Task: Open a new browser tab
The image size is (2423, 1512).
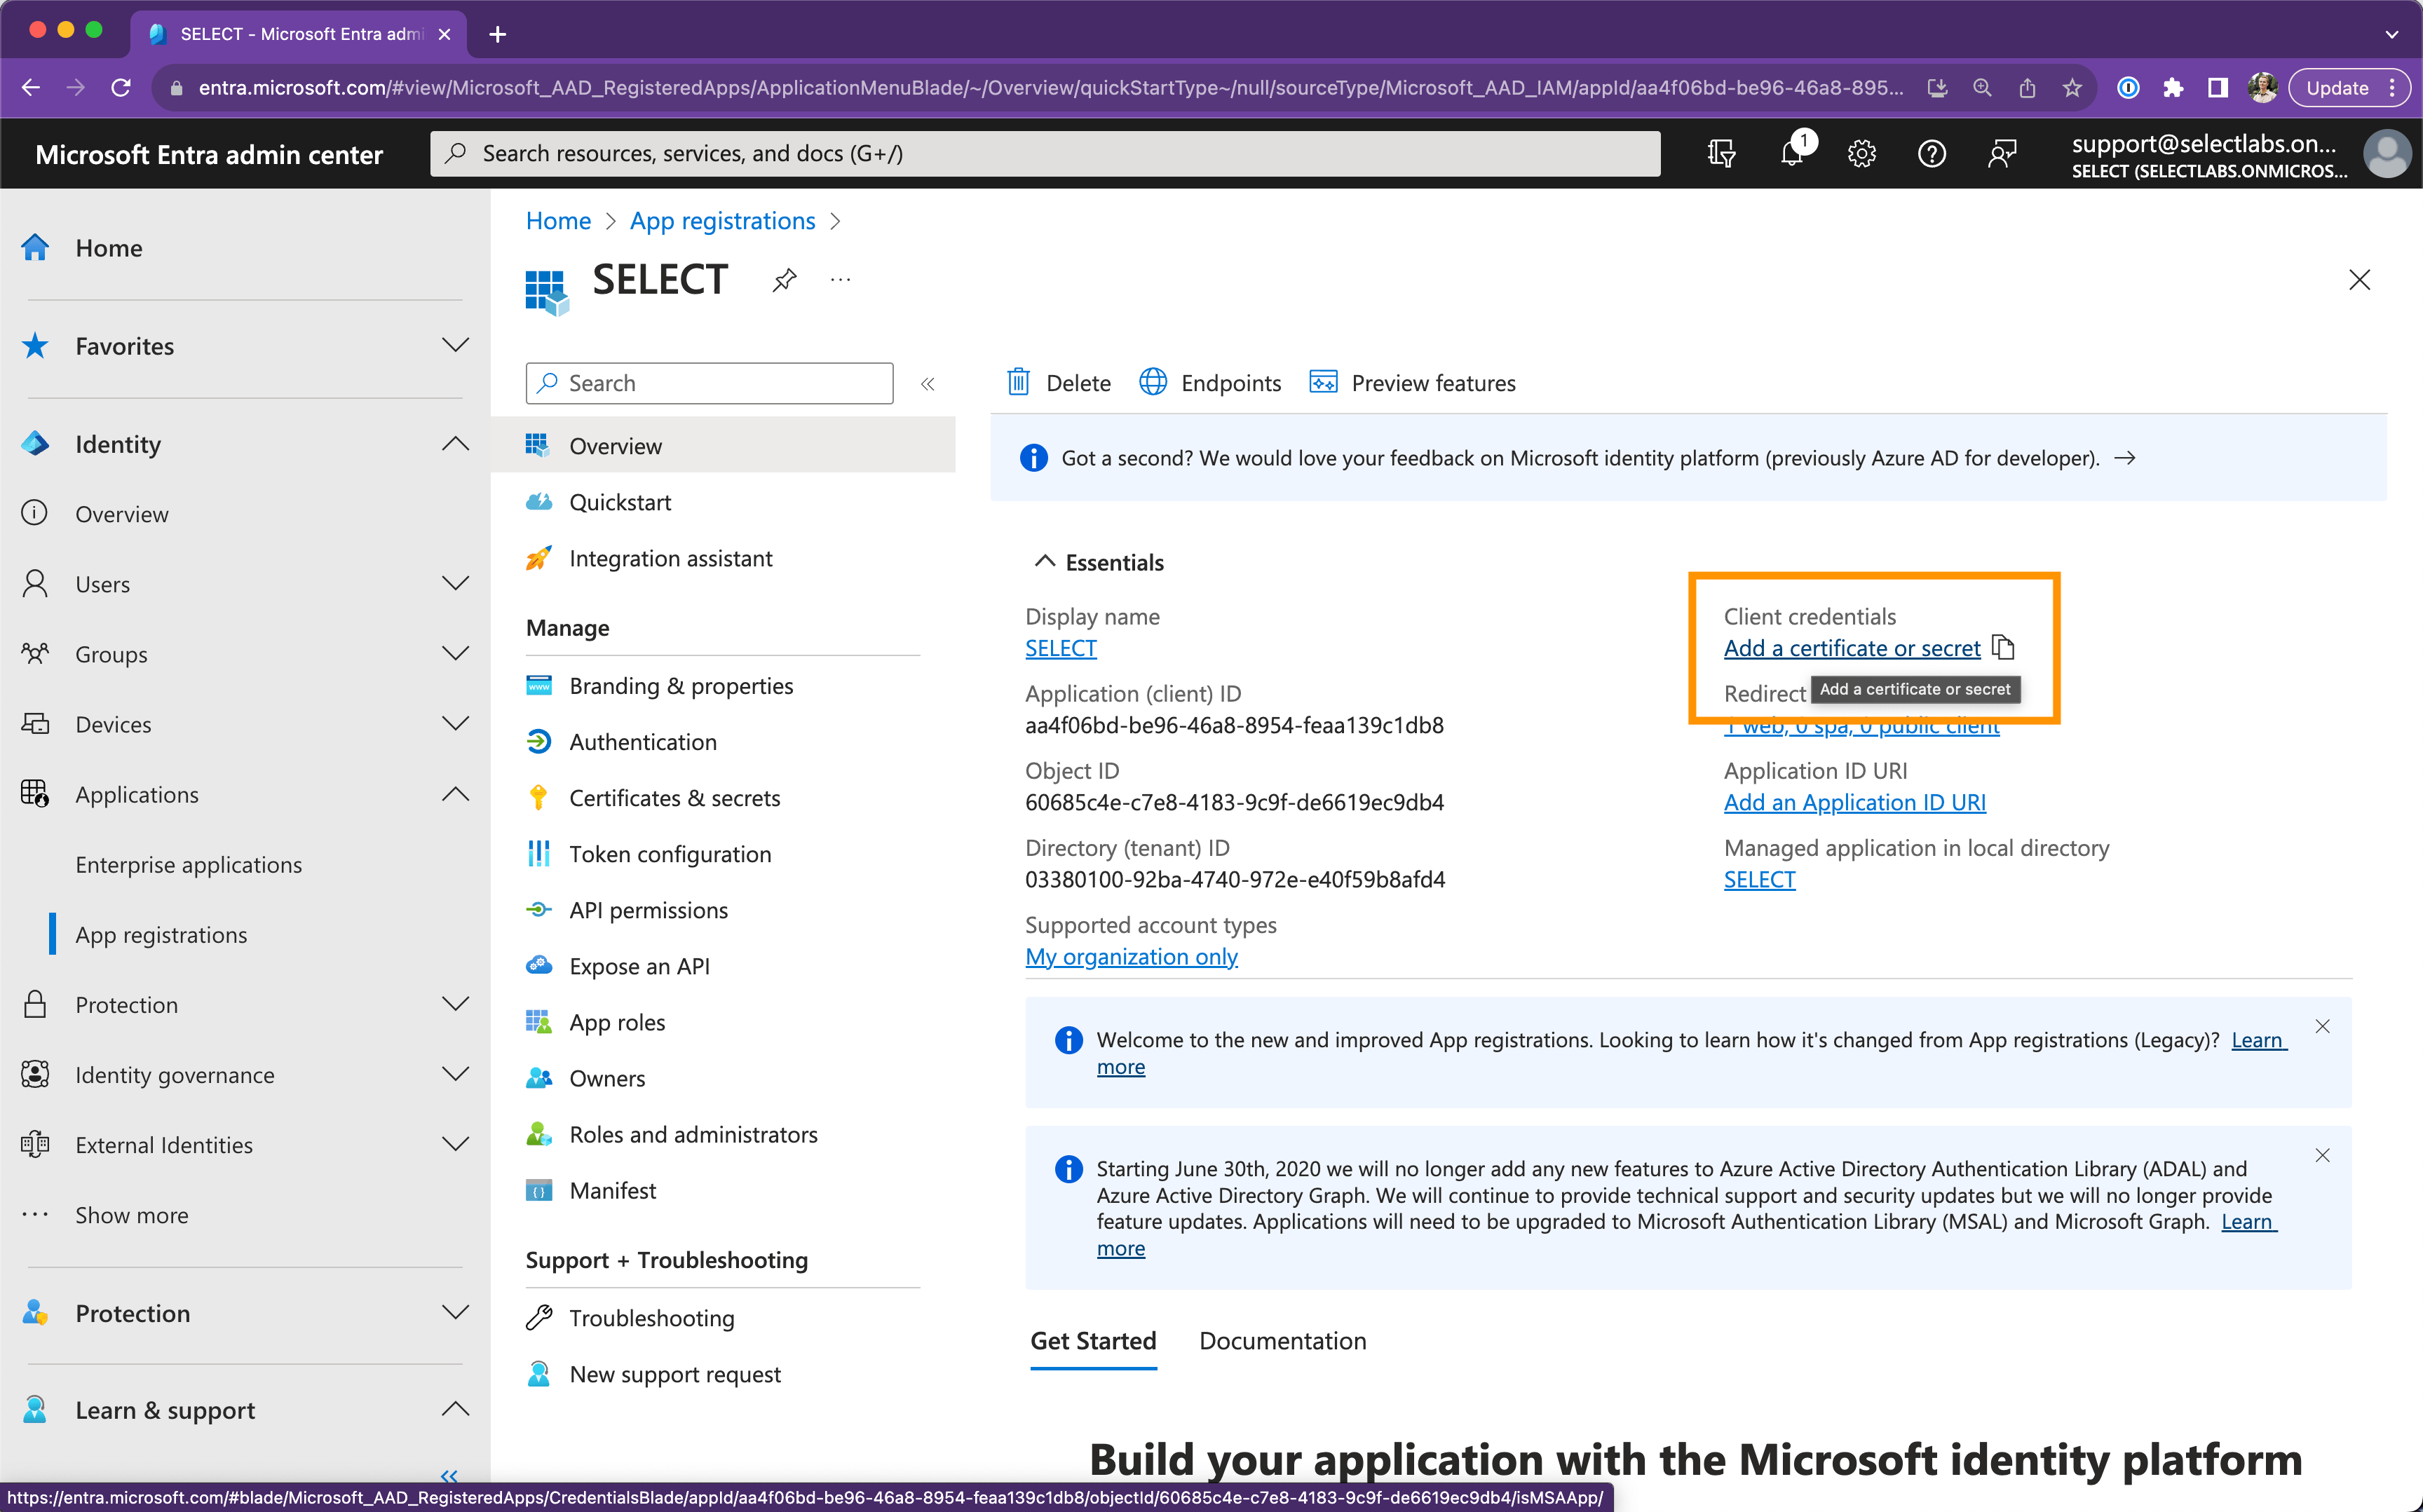Action: (497, 34)
